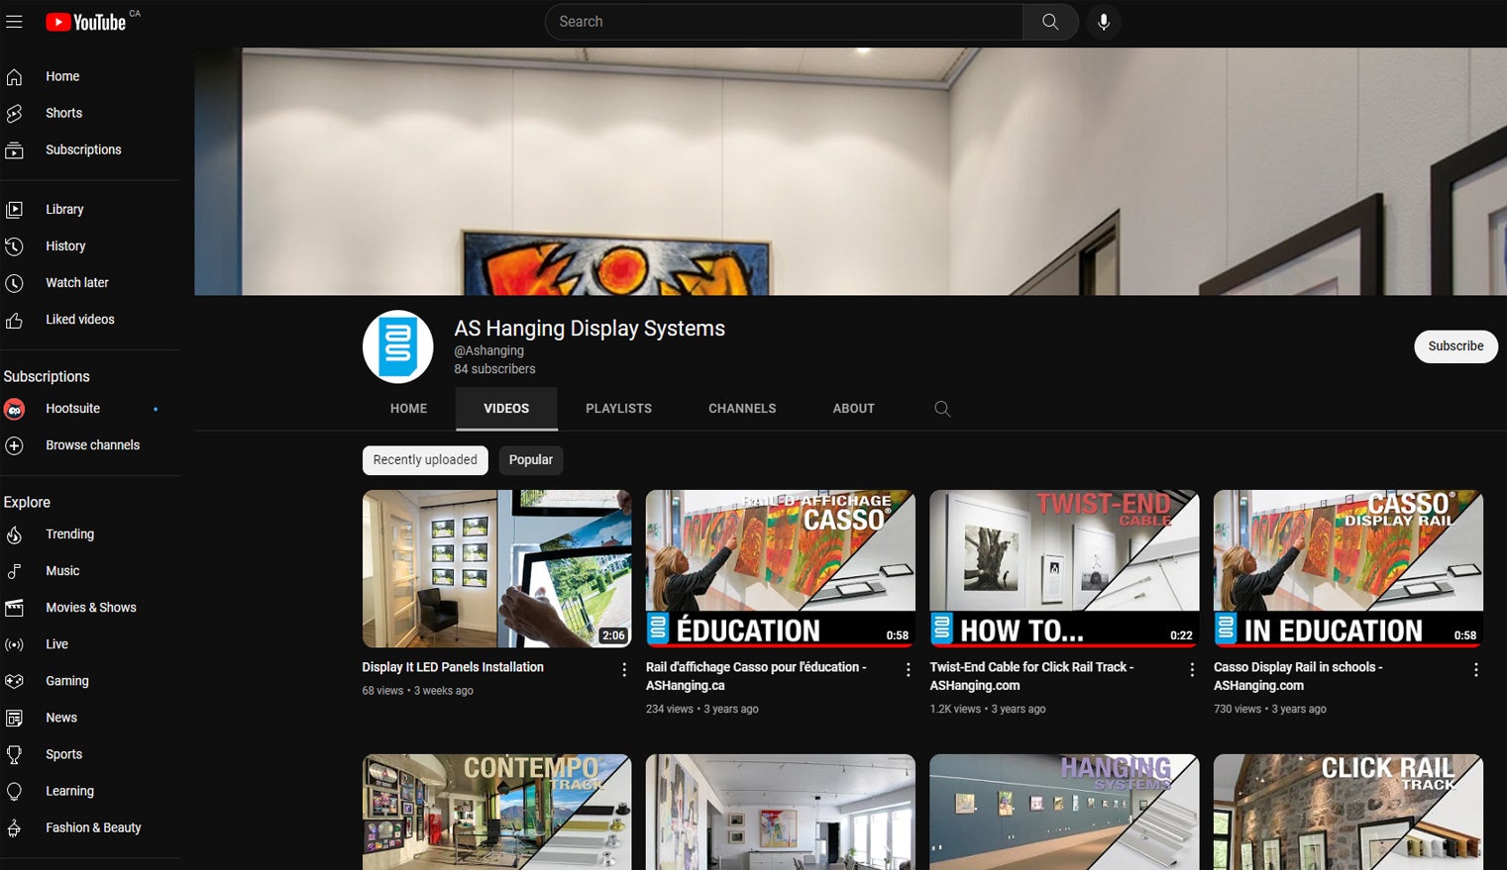Open the Click Rail Track thumbnail

point(1348,812)
